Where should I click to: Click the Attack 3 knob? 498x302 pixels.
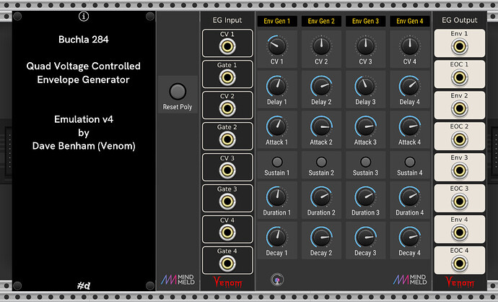(x=365, y=126)
